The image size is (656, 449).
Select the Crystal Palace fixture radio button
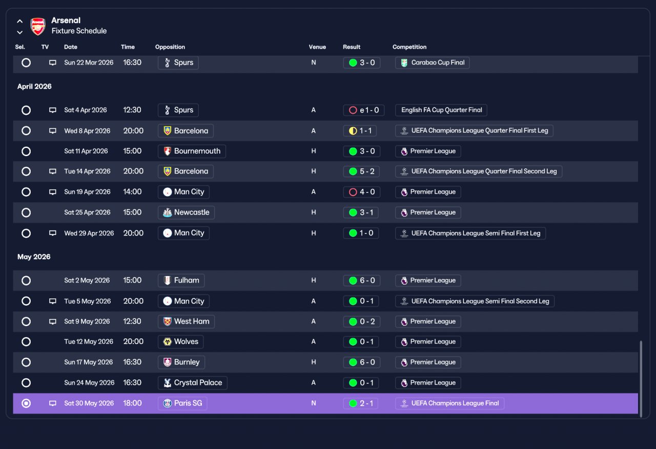point(26,382)
